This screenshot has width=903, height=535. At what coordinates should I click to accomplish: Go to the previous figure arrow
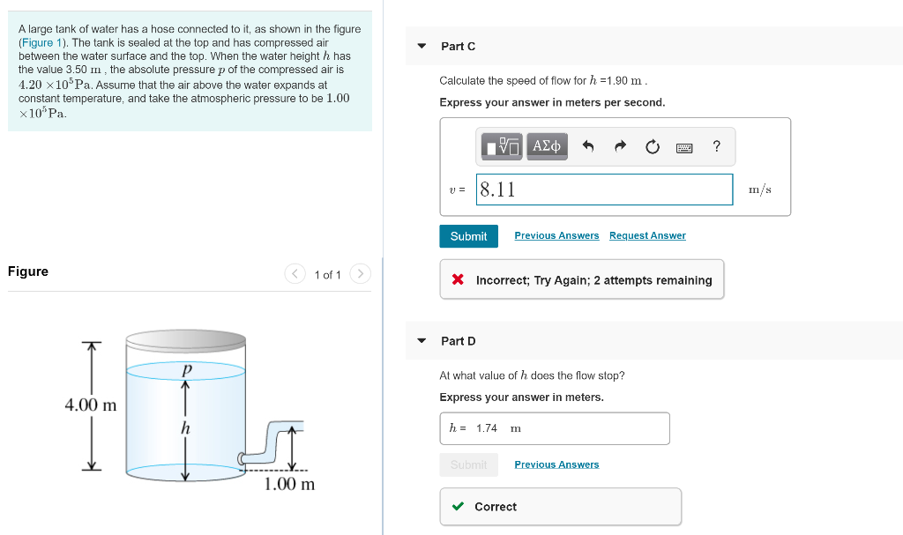tap(295, 273)
